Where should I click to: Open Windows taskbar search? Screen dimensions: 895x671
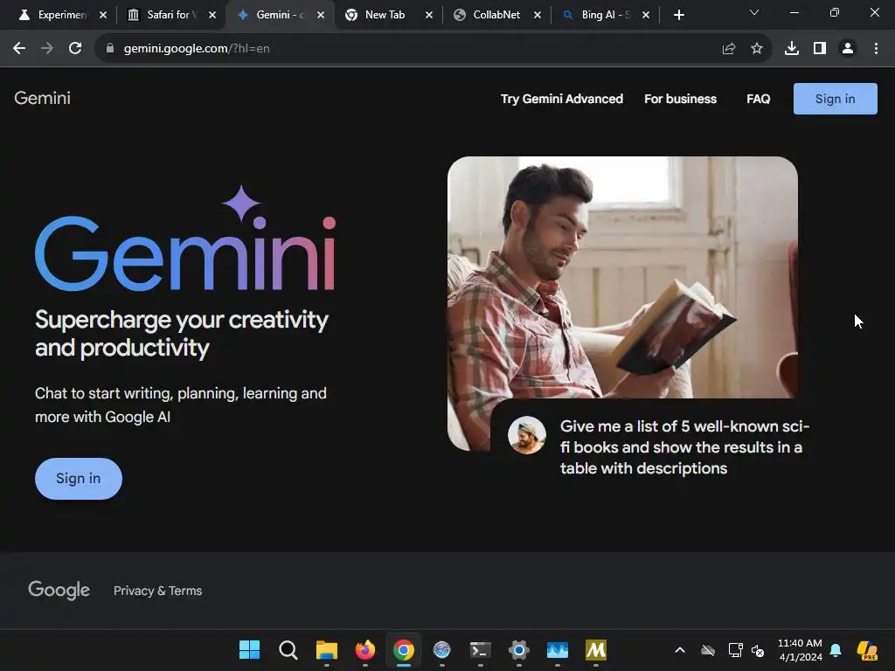pos(288,650)
